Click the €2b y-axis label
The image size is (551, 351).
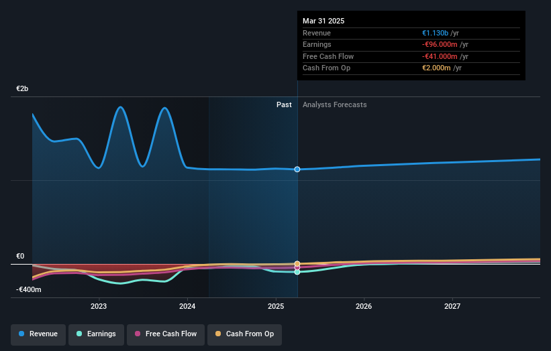click(22, 88)
